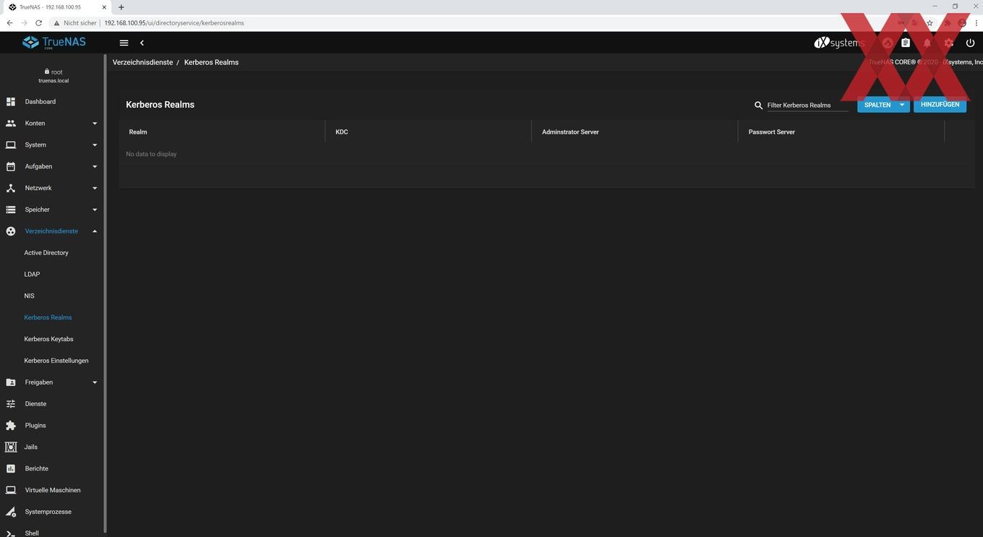Collapse sidebar with the back chevron

[x=142, y=43]
